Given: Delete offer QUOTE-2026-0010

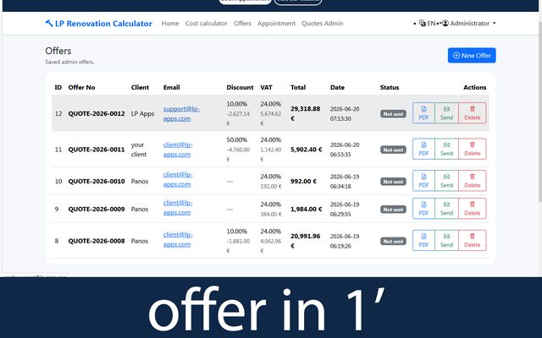Looking at the screenshot, I should point(473,181).
